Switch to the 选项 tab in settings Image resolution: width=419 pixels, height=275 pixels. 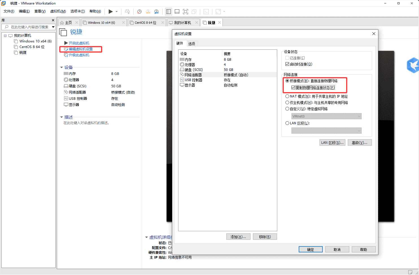coord(191,44)
